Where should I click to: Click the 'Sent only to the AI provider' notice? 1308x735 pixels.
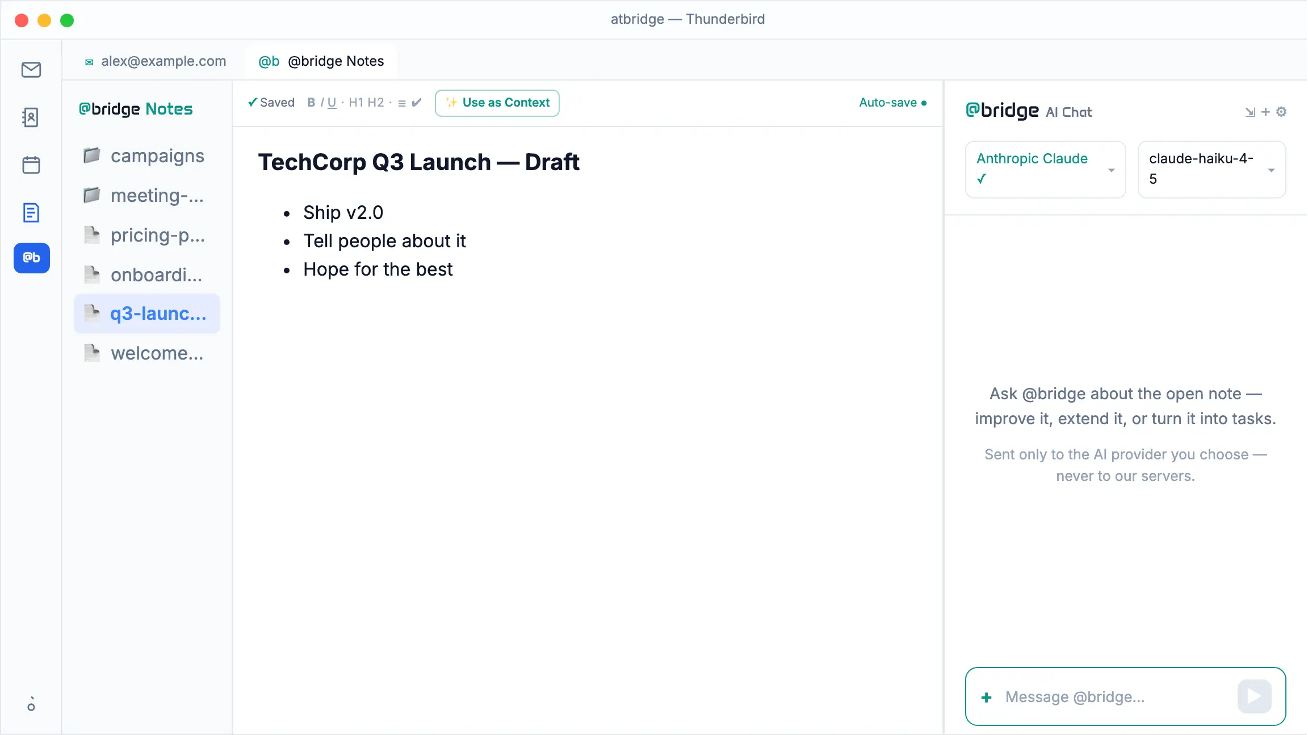coord(1126,465)
